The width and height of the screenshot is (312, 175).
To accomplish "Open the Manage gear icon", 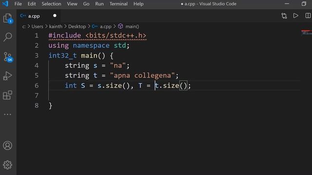I will tap(8, 165).
